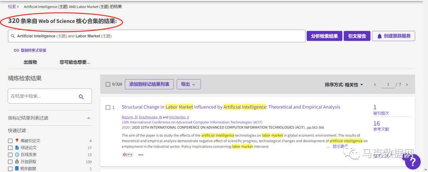Click the 检索 breadcrumb link
The image size is (428, 172).
tap(12, 6)
